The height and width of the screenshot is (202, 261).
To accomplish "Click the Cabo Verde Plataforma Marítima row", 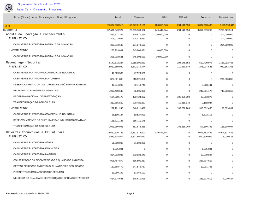I will [35, 154].
